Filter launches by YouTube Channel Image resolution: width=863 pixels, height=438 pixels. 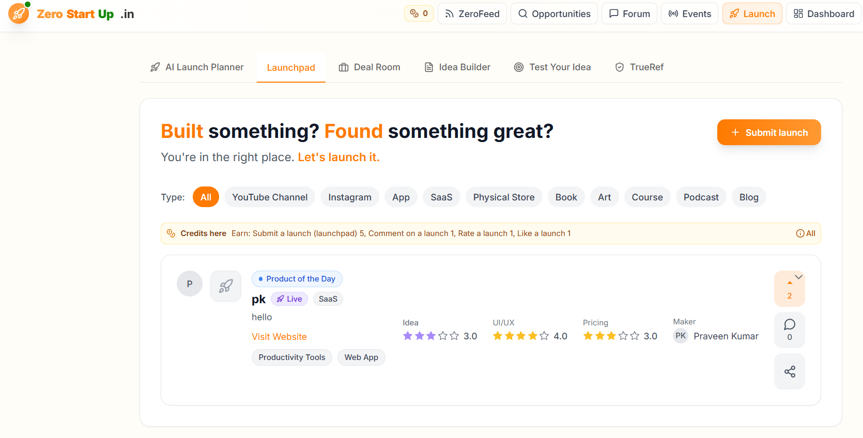(270, 197)
